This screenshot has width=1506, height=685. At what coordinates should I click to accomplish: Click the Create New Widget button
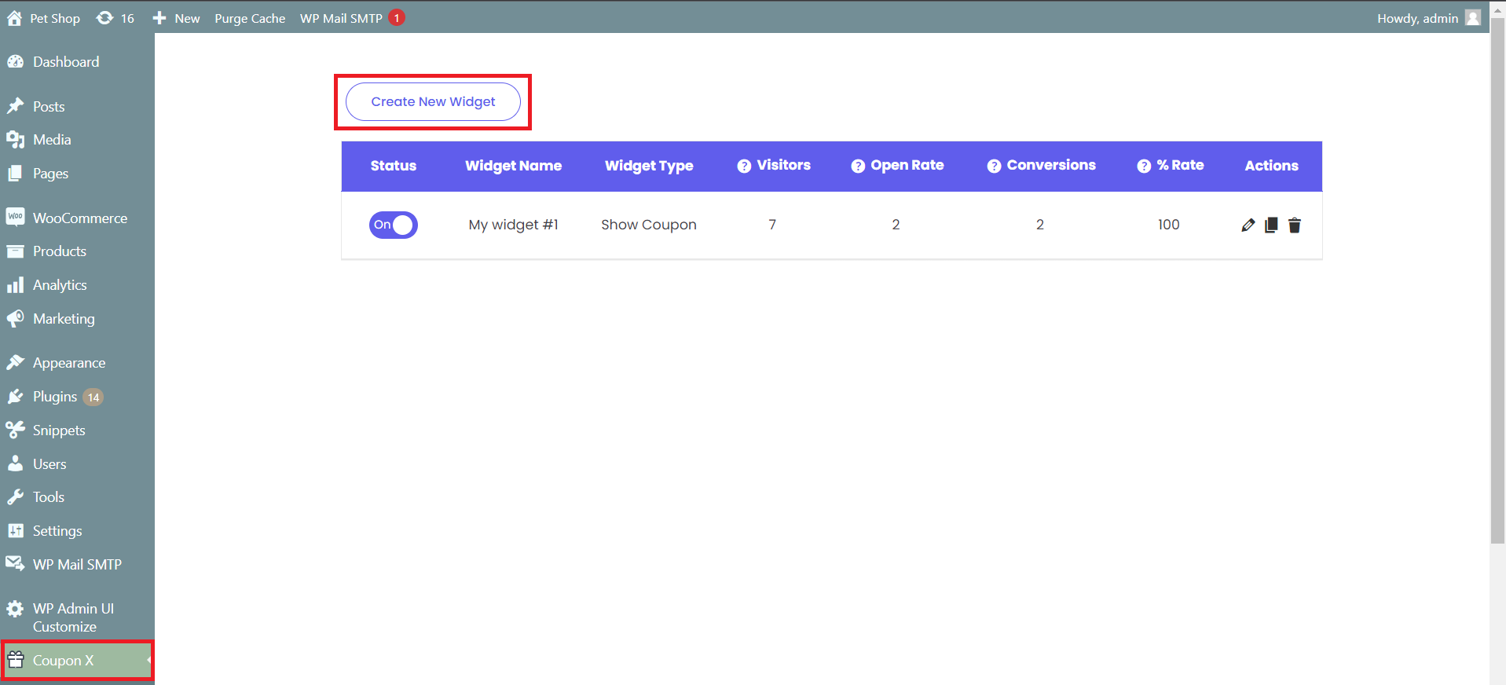(x=433, y=102)
